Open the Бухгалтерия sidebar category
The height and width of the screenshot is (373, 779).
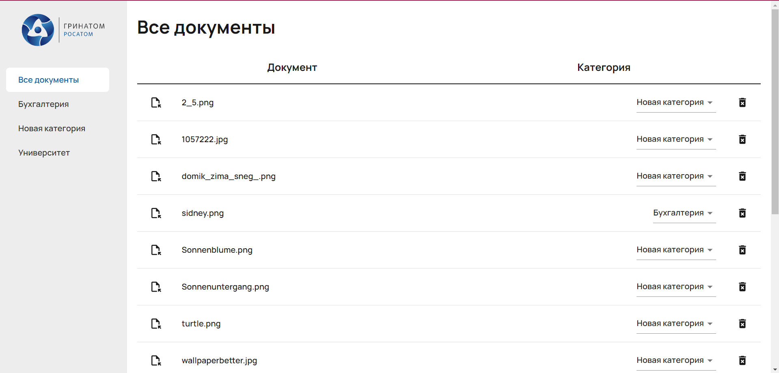coord(43,104)
